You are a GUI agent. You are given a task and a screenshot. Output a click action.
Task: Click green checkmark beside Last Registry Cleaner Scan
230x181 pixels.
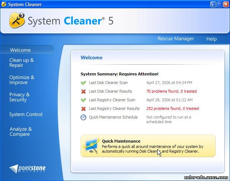tap(83, 100)
